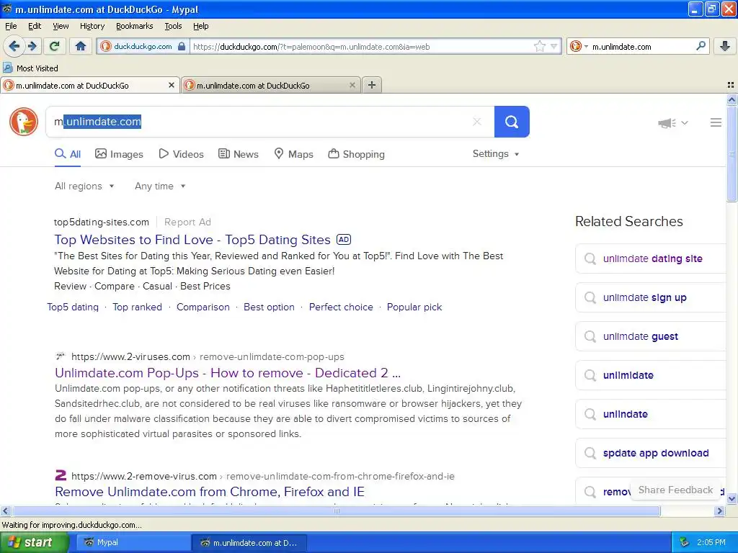
Task: Reload the page with the refresh icon
Action: click(55, 46)
